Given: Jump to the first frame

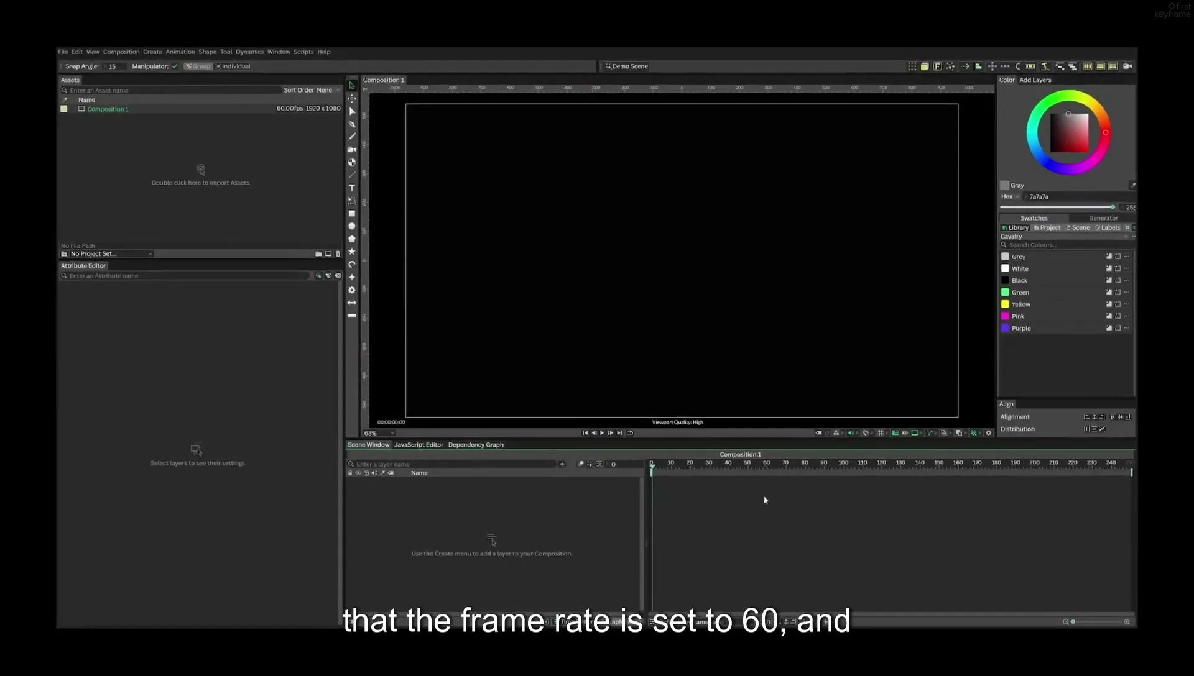Looking at the screenshot, I should 585,433.
